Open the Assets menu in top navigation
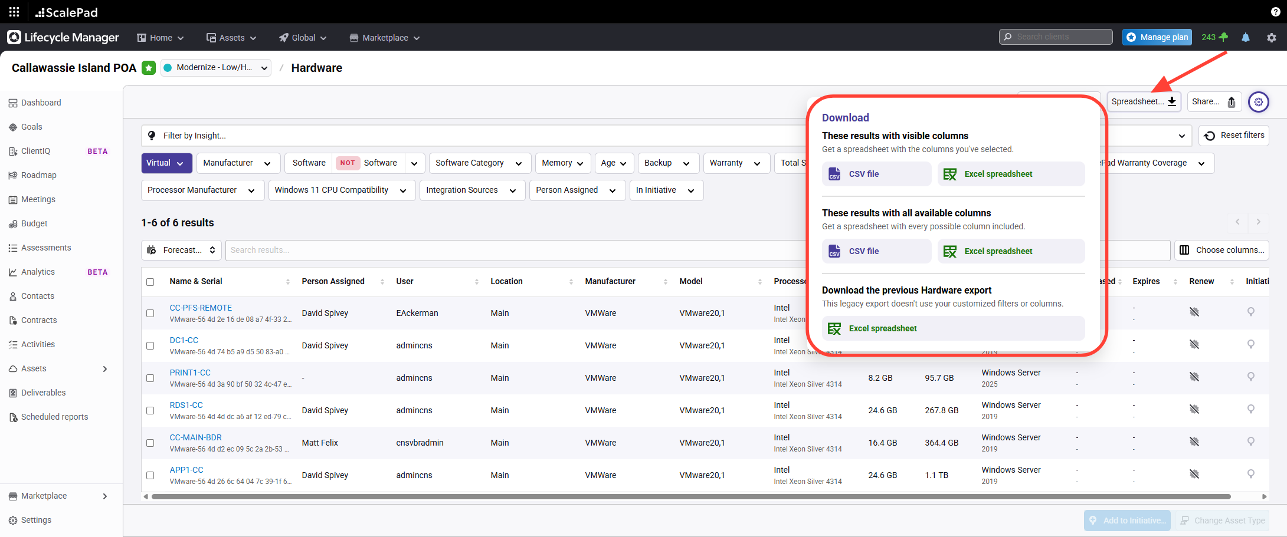The image size is (1287, 537). (x=231, y=38)
